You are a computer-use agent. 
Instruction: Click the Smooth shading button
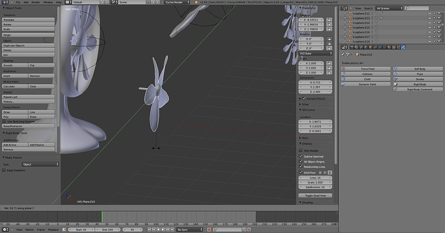pyautogui.click(x=15, y=65)
